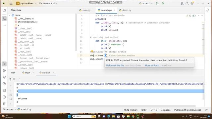The height and width of the screenshot is (119, 212).
Task: Open scratch run configuration dropdown
Action: (x=146, y=3)
